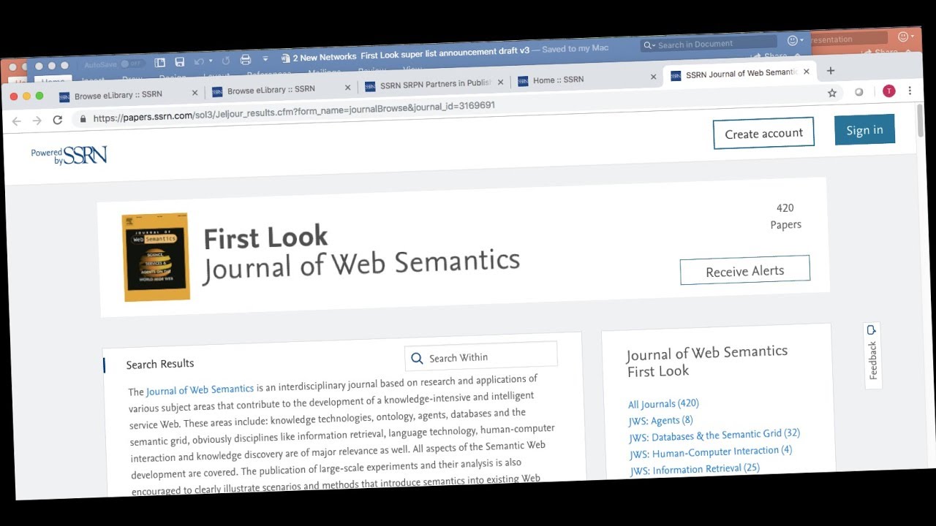Open JWS: Databases & the Semantic Grid link
This screenshot has height=526, width=936.
click(x=714, y=436)
